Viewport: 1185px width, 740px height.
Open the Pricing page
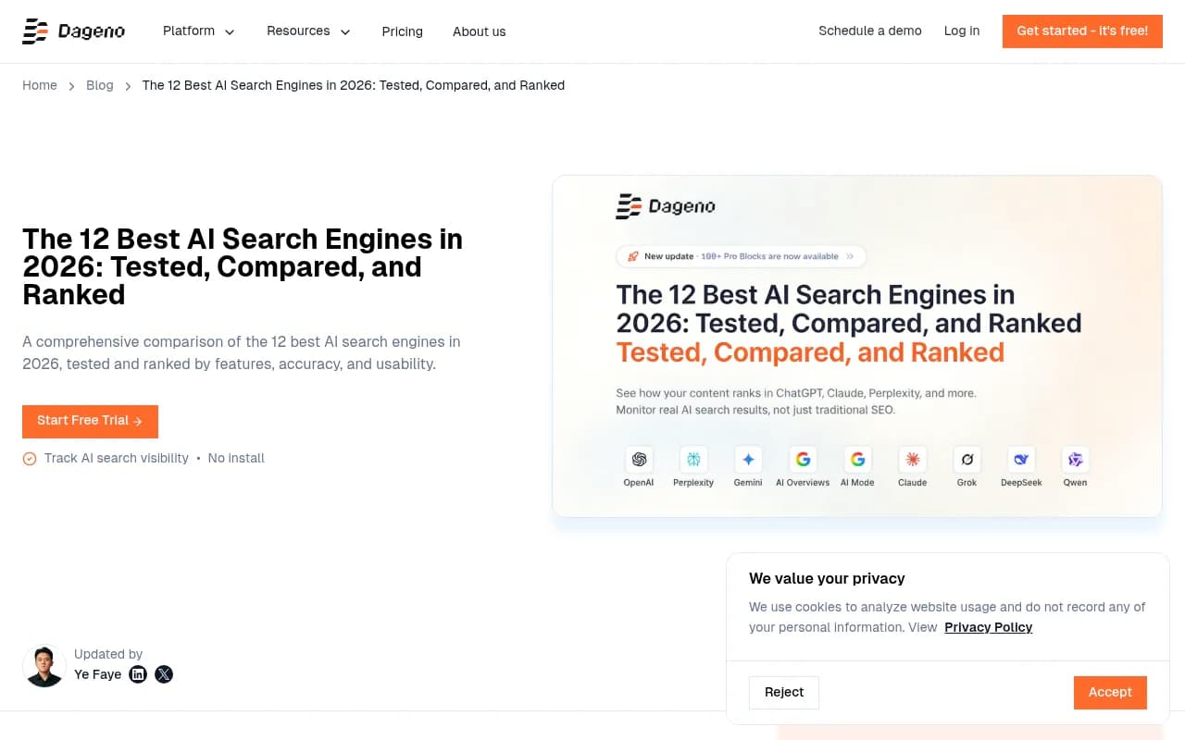[402, 31]
